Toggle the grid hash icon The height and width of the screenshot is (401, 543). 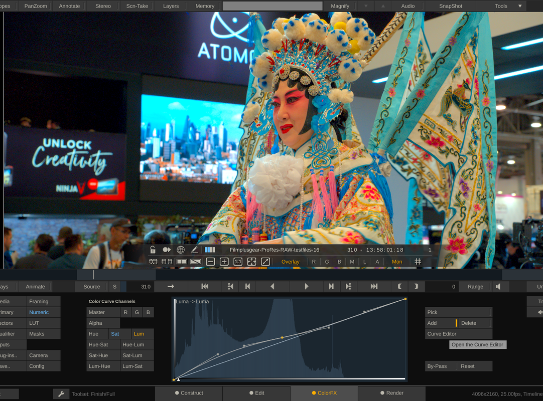coord(418,262)
